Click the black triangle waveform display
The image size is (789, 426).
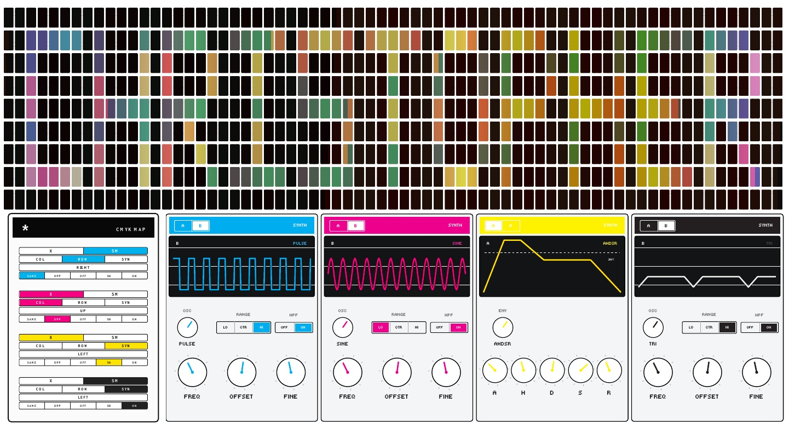click(x=707, y=267)
